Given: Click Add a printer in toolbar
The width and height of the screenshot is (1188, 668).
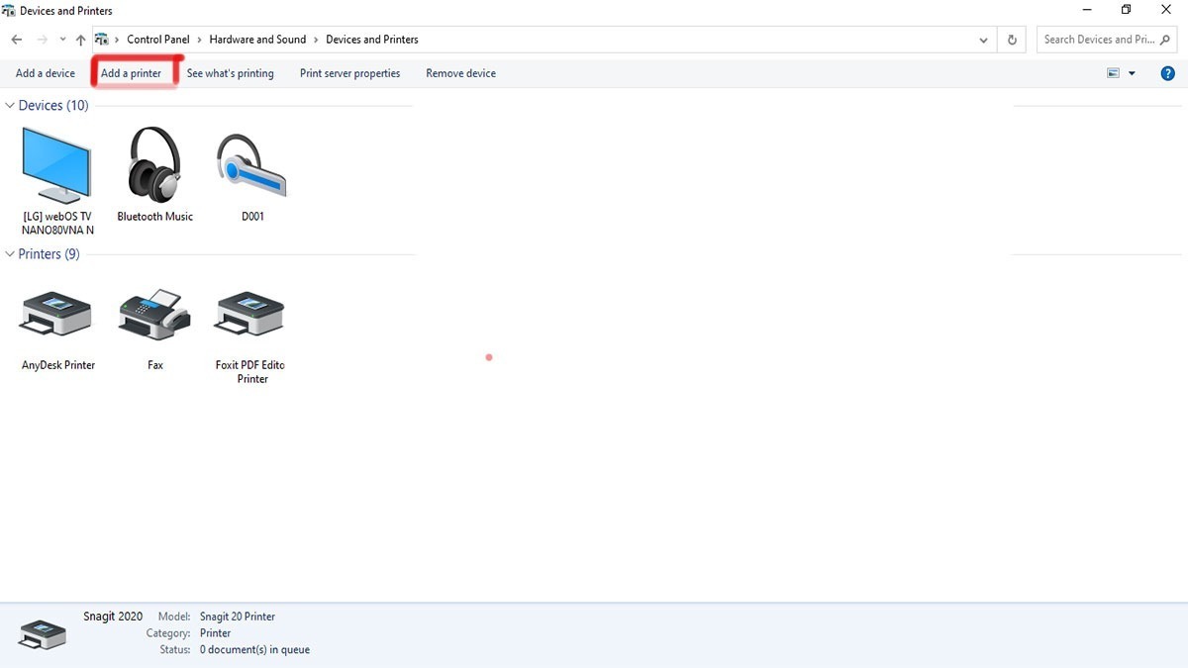Looking at the screenshot, I should point(131,73).
